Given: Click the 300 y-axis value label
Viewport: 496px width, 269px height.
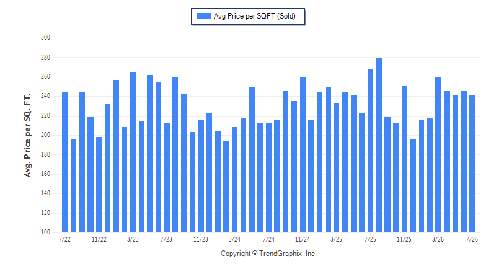Looking at the screenshot, I should pyautogui.click(x=45, y=38).
